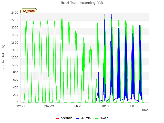This screenshot has height=123, width=164.
Task: Click the 600 y-axis tick label
Action: click(16, 80)
